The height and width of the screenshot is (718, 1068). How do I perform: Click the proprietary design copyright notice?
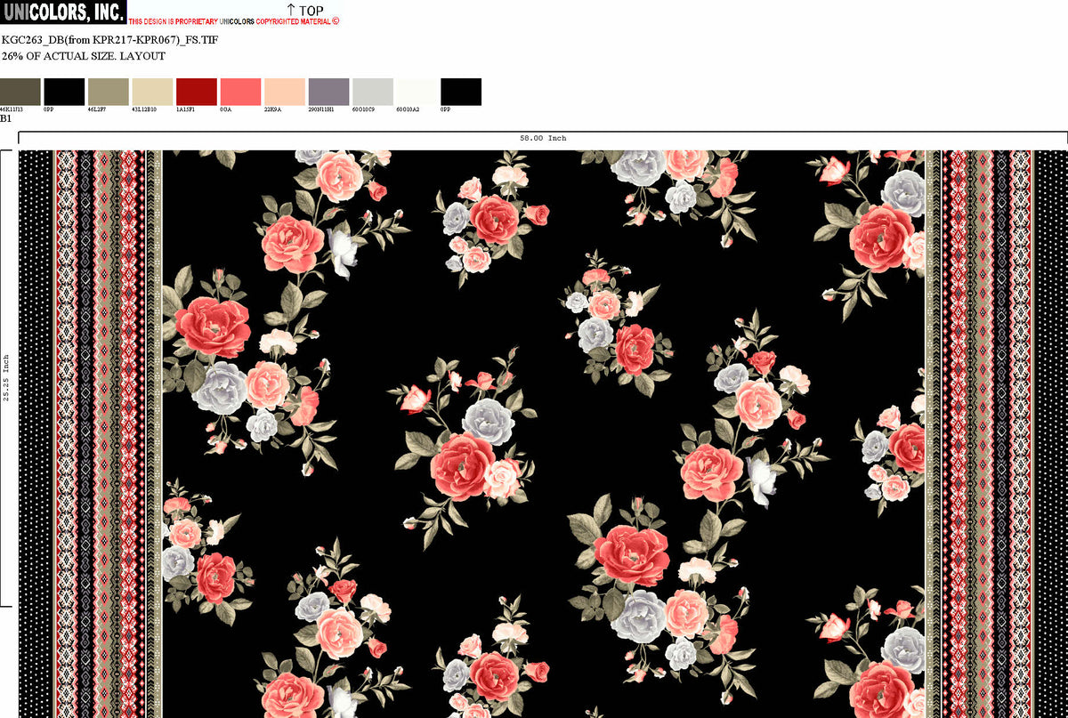234,20
